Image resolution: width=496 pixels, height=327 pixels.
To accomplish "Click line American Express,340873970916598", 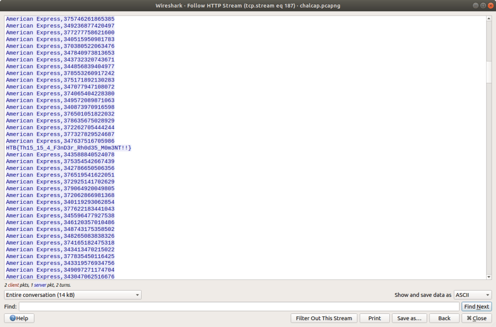I will pos(60,107).
